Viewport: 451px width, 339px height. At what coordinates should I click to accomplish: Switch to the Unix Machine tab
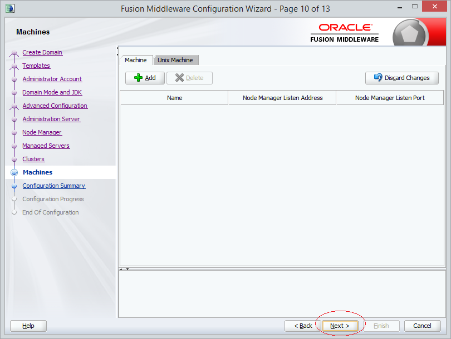coord(175,60)
